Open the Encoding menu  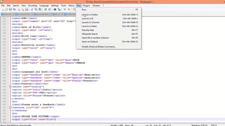tap(33, 6)
